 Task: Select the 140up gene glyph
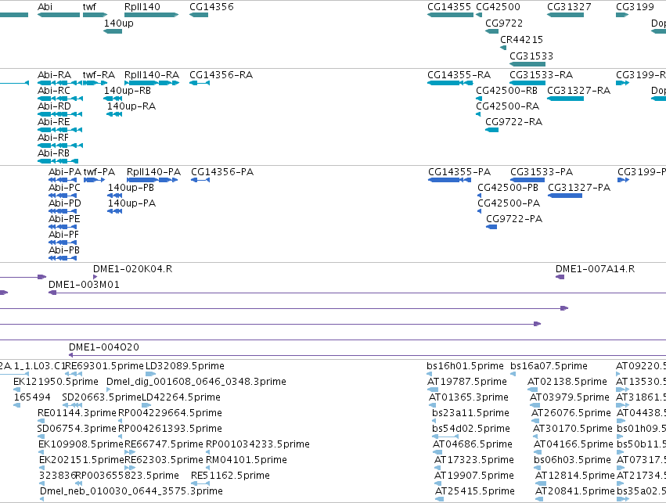pos(113,31)
